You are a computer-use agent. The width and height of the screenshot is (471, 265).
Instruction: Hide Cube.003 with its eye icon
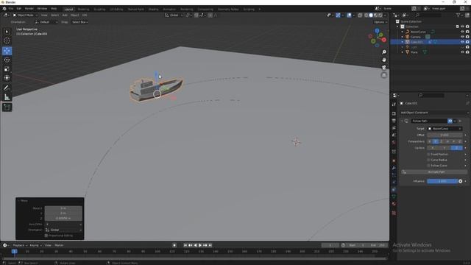[463, 42]
